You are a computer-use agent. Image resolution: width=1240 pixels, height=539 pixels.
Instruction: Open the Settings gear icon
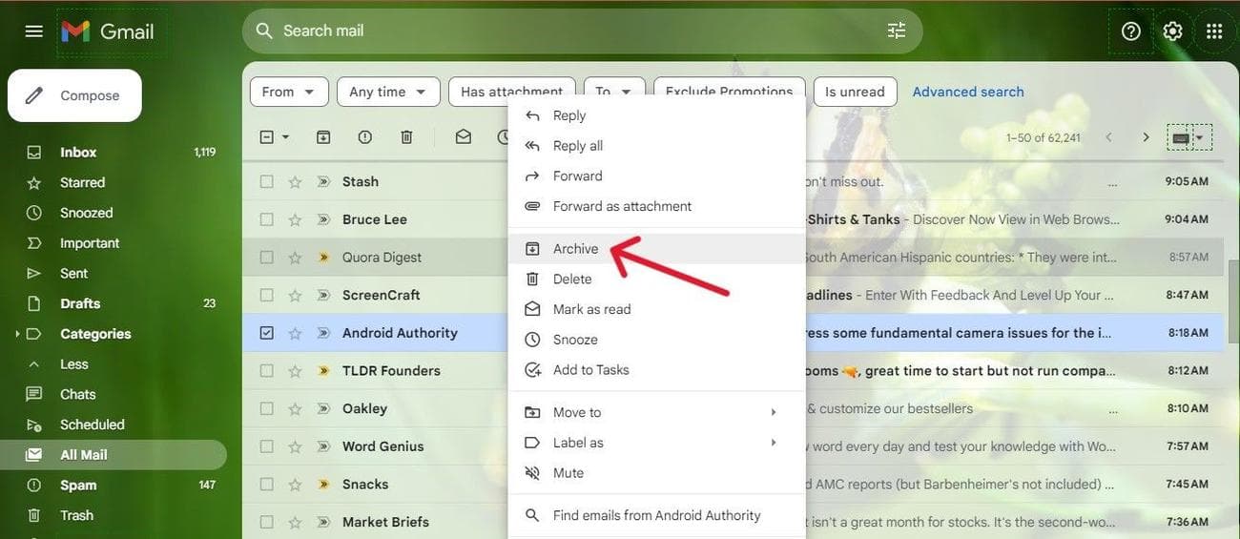point(1172,31)
